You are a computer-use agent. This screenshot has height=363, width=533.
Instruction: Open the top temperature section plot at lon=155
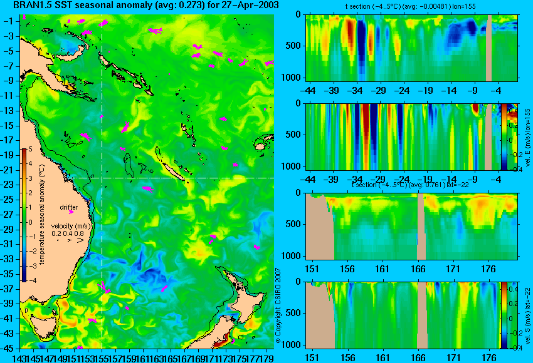[x=411, y=48]
